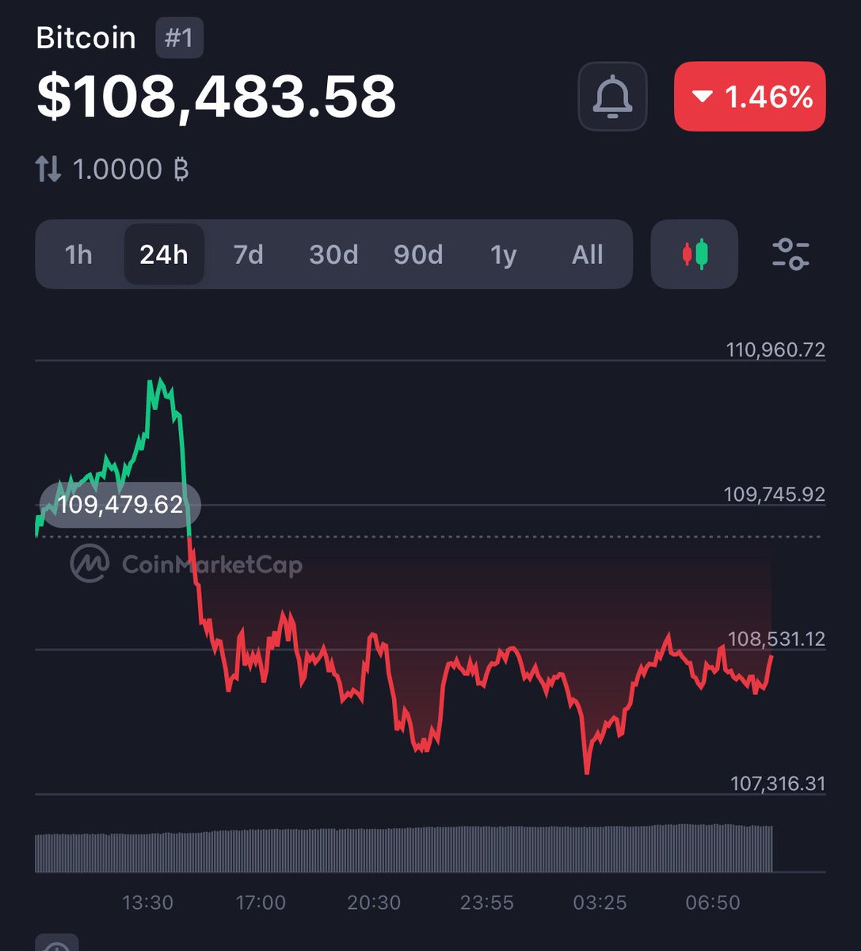This screenshot has width=861, height=951.
Task: Click the 109,479.62 price tooltip bubble
Action: (120, 504)
